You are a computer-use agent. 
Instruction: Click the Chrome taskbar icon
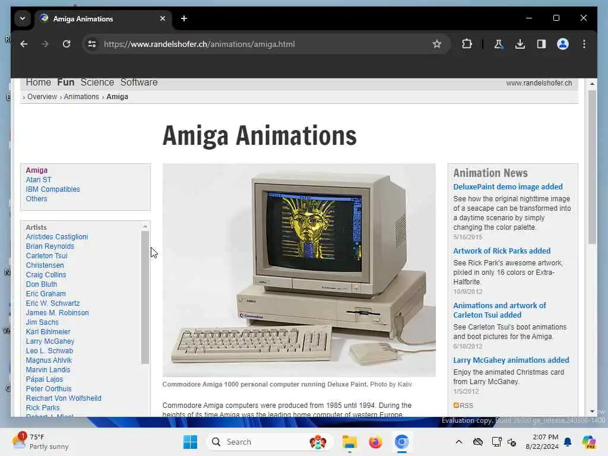[402, 442]
